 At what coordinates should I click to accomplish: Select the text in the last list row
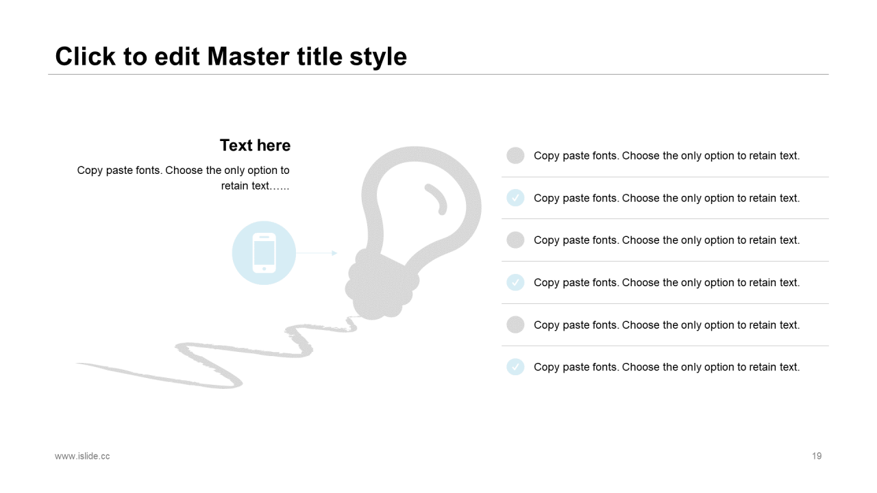point(667,367)
